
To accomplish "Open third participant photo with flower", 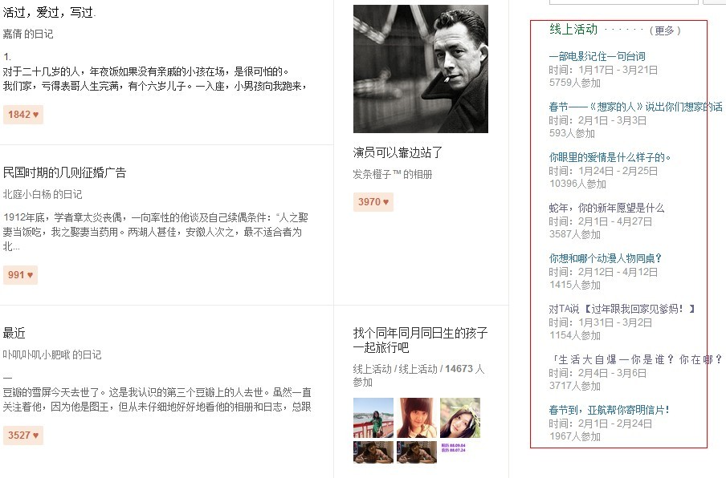I will [460, 418].
